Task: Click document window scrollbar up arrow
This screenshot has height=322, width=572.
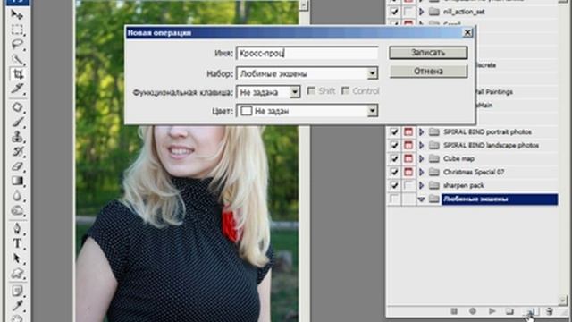Action: [x=304, y=5]
